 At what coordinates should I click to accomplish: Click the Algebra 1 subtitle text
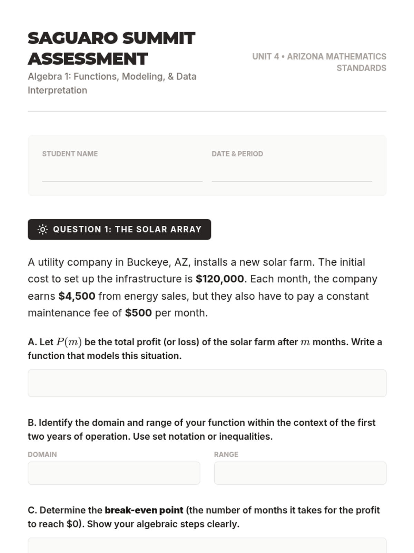tap(112, 83)
